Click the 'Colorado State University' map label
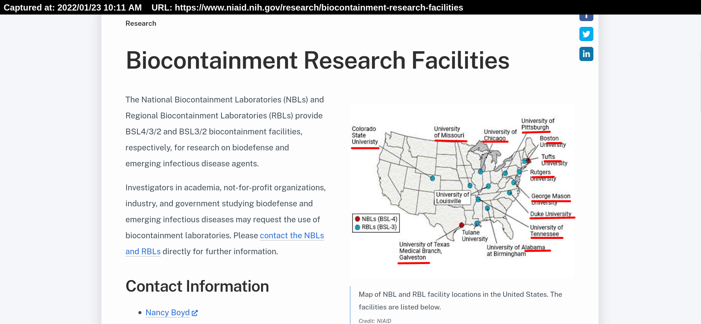 pos(365,135)
